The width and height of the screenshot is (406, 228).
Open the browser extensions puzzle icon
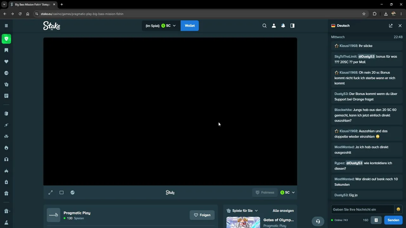tap(375, 14)
